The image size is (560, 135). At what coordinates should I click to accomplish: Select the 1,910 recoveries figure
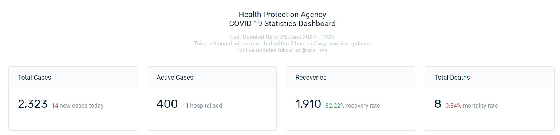pyautogui.click(x=308, y=104)
